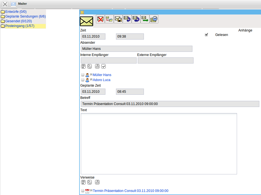
Task: Click the move mail to folder icon
Action: tap(109, 19)
